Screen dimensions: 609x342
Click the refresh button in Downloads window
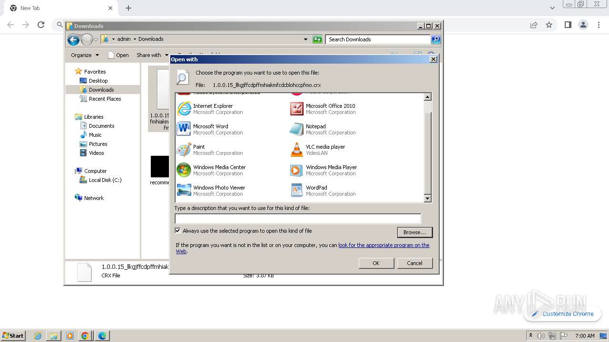click(317, 39)
